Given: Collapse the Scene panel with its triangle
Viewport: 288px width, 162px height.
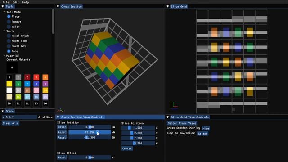Looking at the screenshot, I should coord(3,111).
